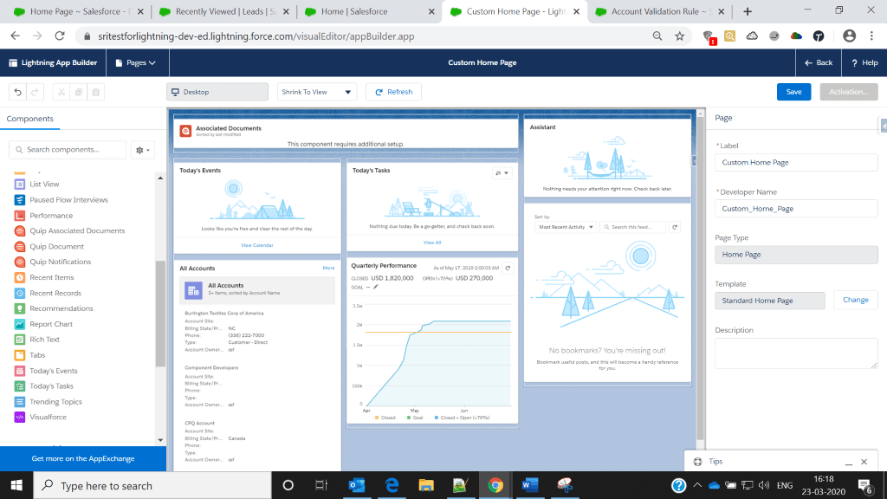This screenshot has width=887, height=499.
Task: Click the Edit Goal pencil icon
Action: coord(376,286)
